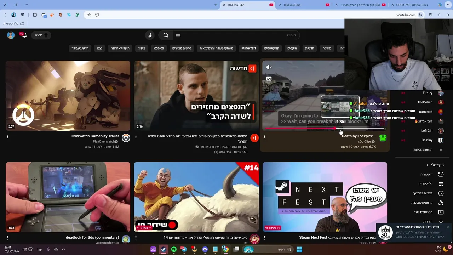Open options menu for deadlock for 3ds video
This screenshot has width=453, height=255.
click(7, 238)
